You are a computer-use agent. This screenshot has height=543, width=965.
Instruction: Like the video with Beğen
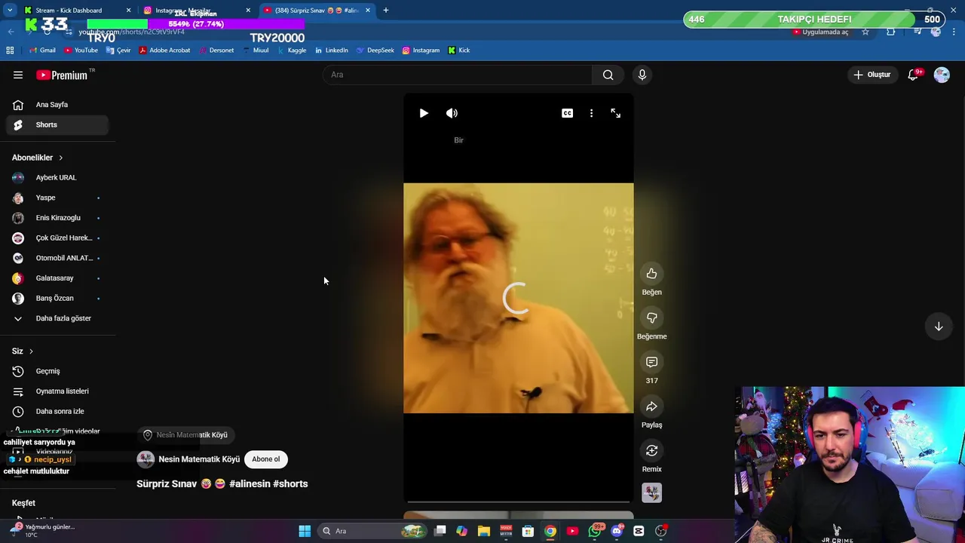tap(651, 274)
